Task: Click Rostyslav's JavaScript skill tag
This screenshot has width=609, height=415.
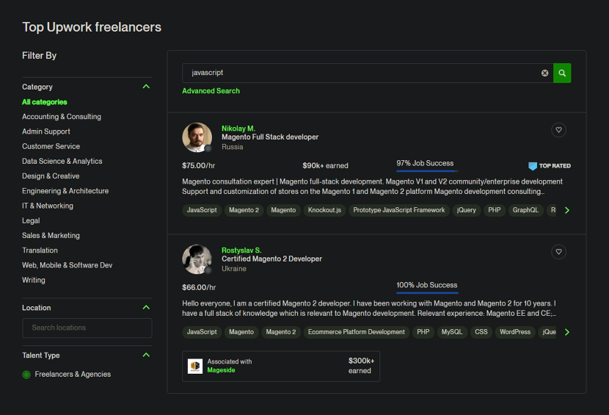Action: click(202, 332)
